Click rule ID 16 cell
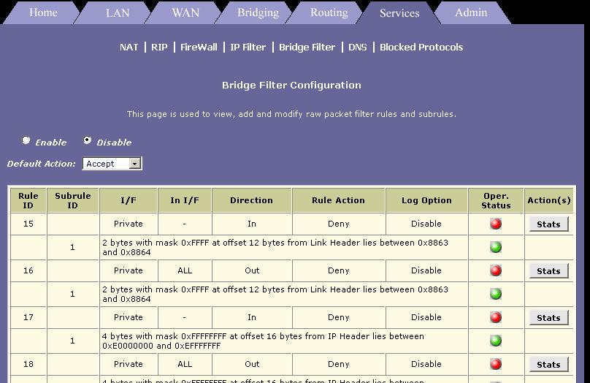Image resolution: width=590 pixels, height=383 pixels. click(x=28, y=270)
